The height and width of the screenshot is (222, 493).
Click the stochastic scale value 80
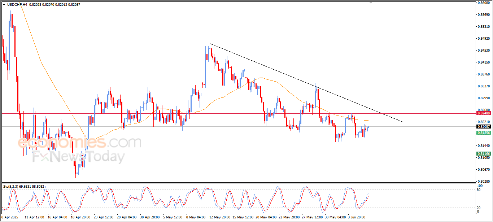[x=479, y=190]
